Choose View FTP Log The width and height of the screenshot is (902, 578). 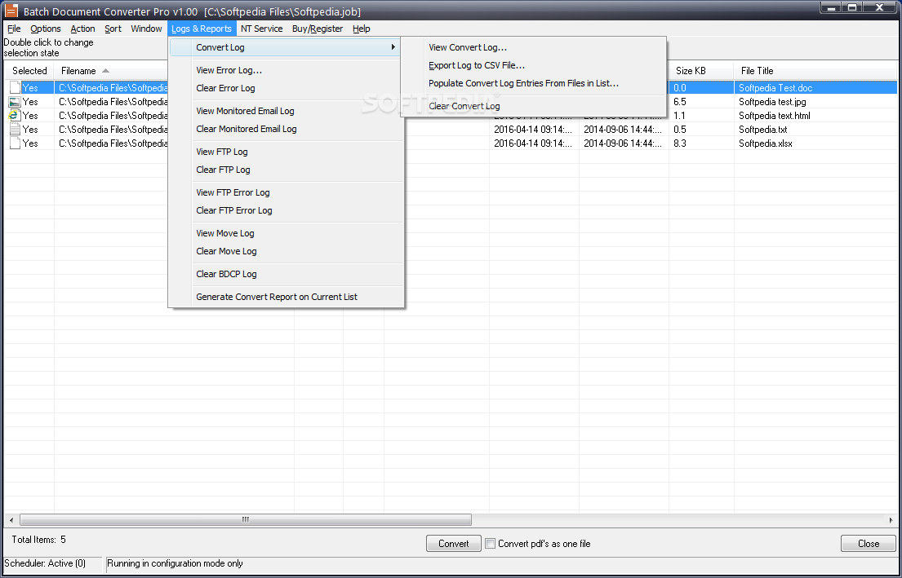coord(222,152)
